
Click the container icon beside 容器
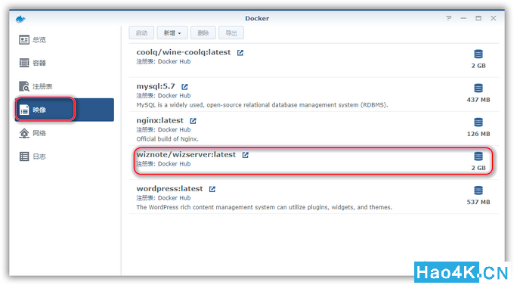(x=24, y=63)
